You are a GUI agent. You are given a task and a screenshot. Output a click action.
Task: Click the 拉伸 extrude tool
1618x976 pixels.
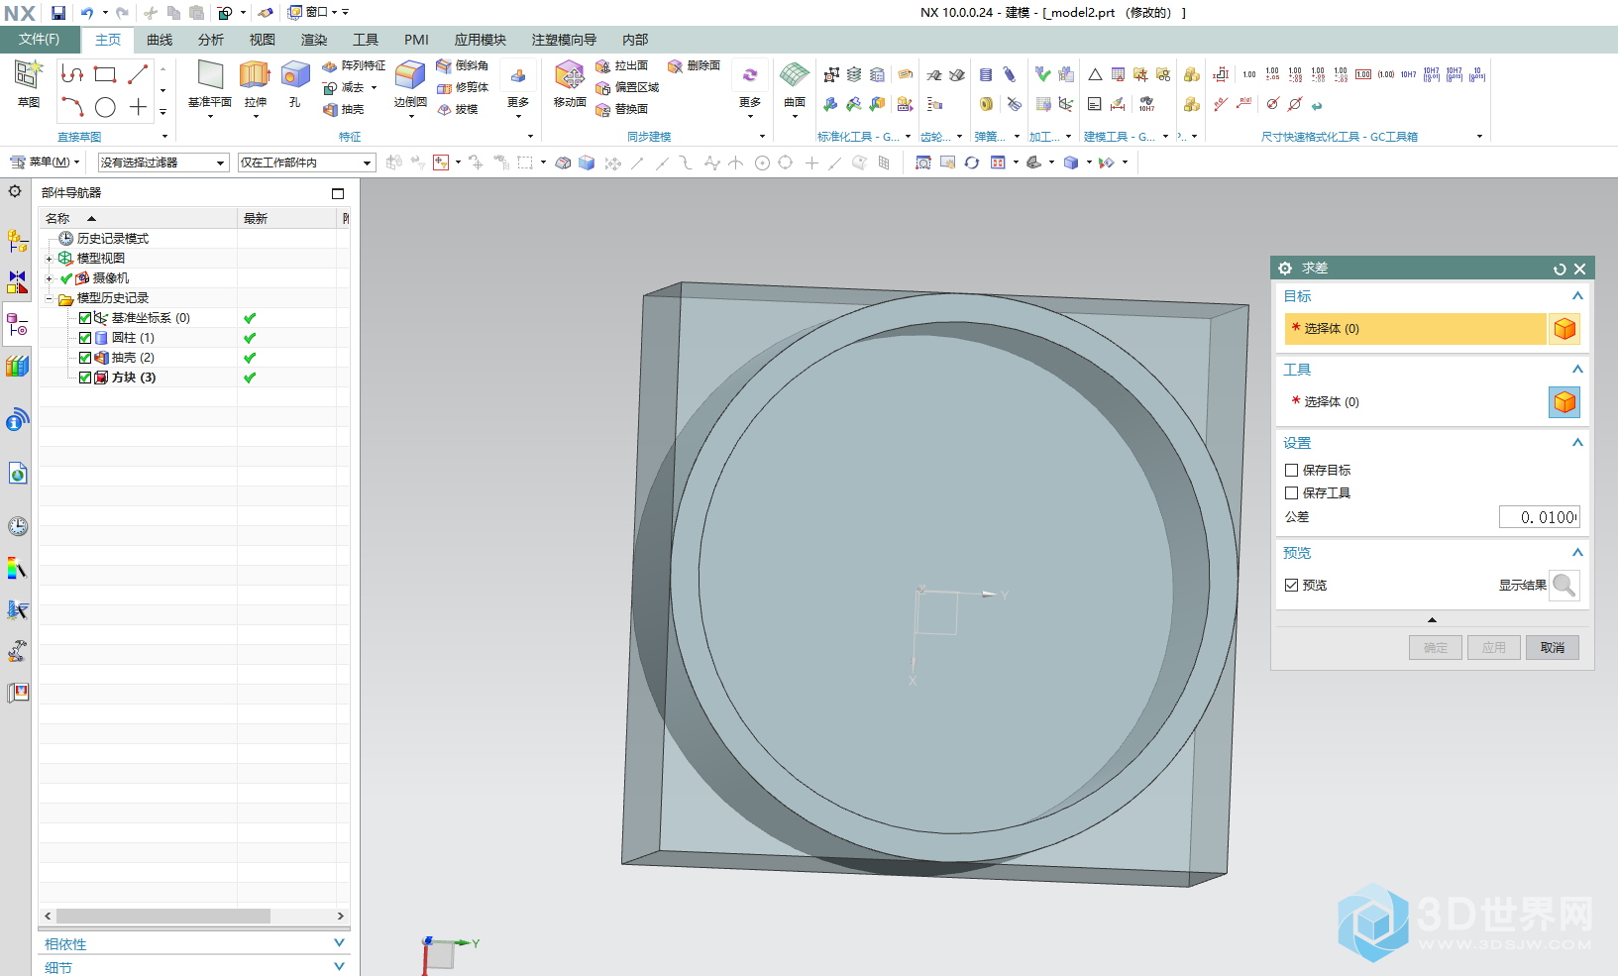(256, 84)
